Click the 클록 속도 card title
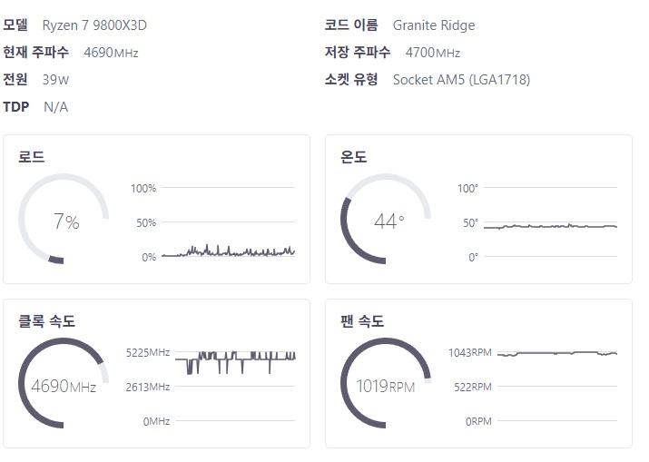This screenshot has width=649, height=462. click(47, 320)
